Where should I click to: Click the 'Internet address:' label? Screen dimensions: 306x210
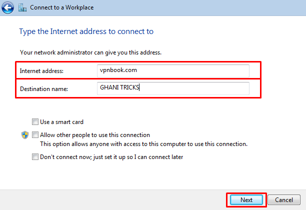[41, 71]
